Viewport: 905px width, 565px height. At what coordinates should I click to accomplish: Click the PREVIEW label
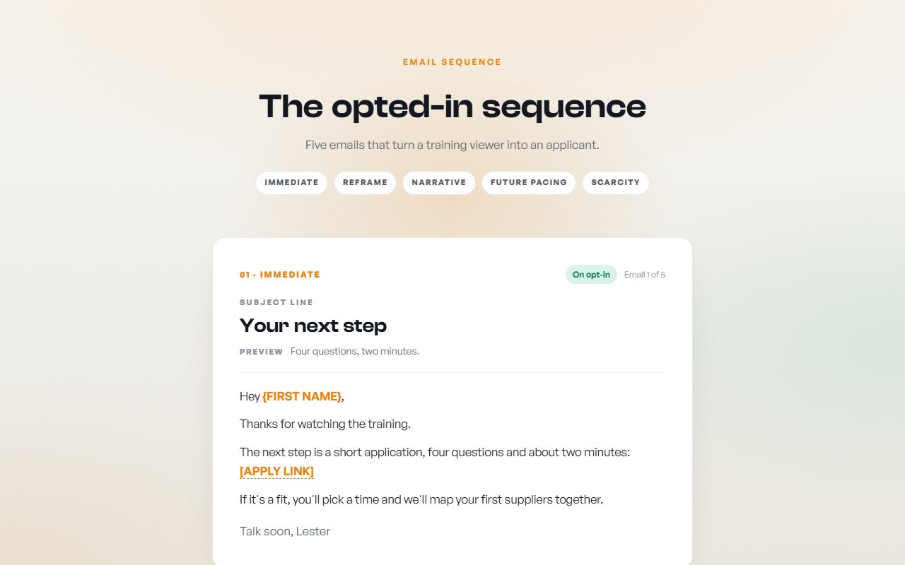262,352
